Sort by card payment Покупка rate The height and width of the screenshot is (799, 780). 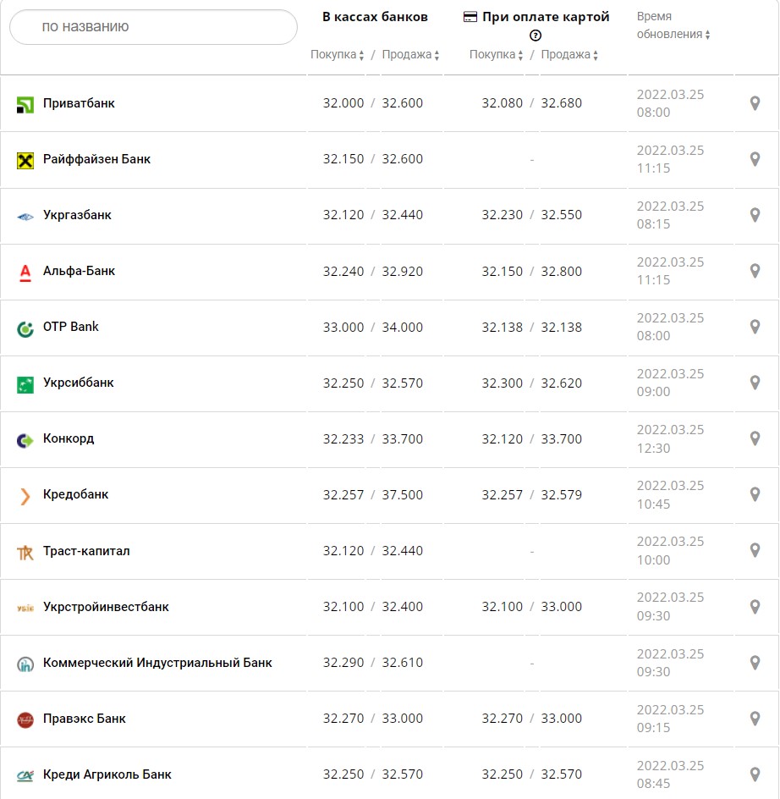coord(497,55)
